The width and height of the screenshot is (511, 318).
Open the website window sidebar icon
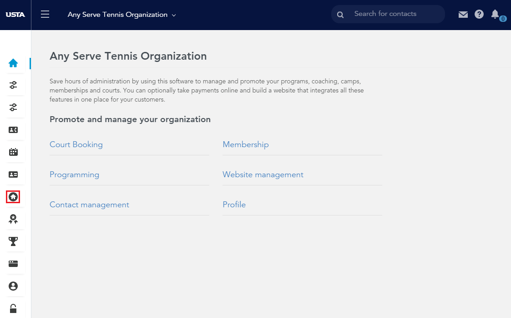[13, 263]
